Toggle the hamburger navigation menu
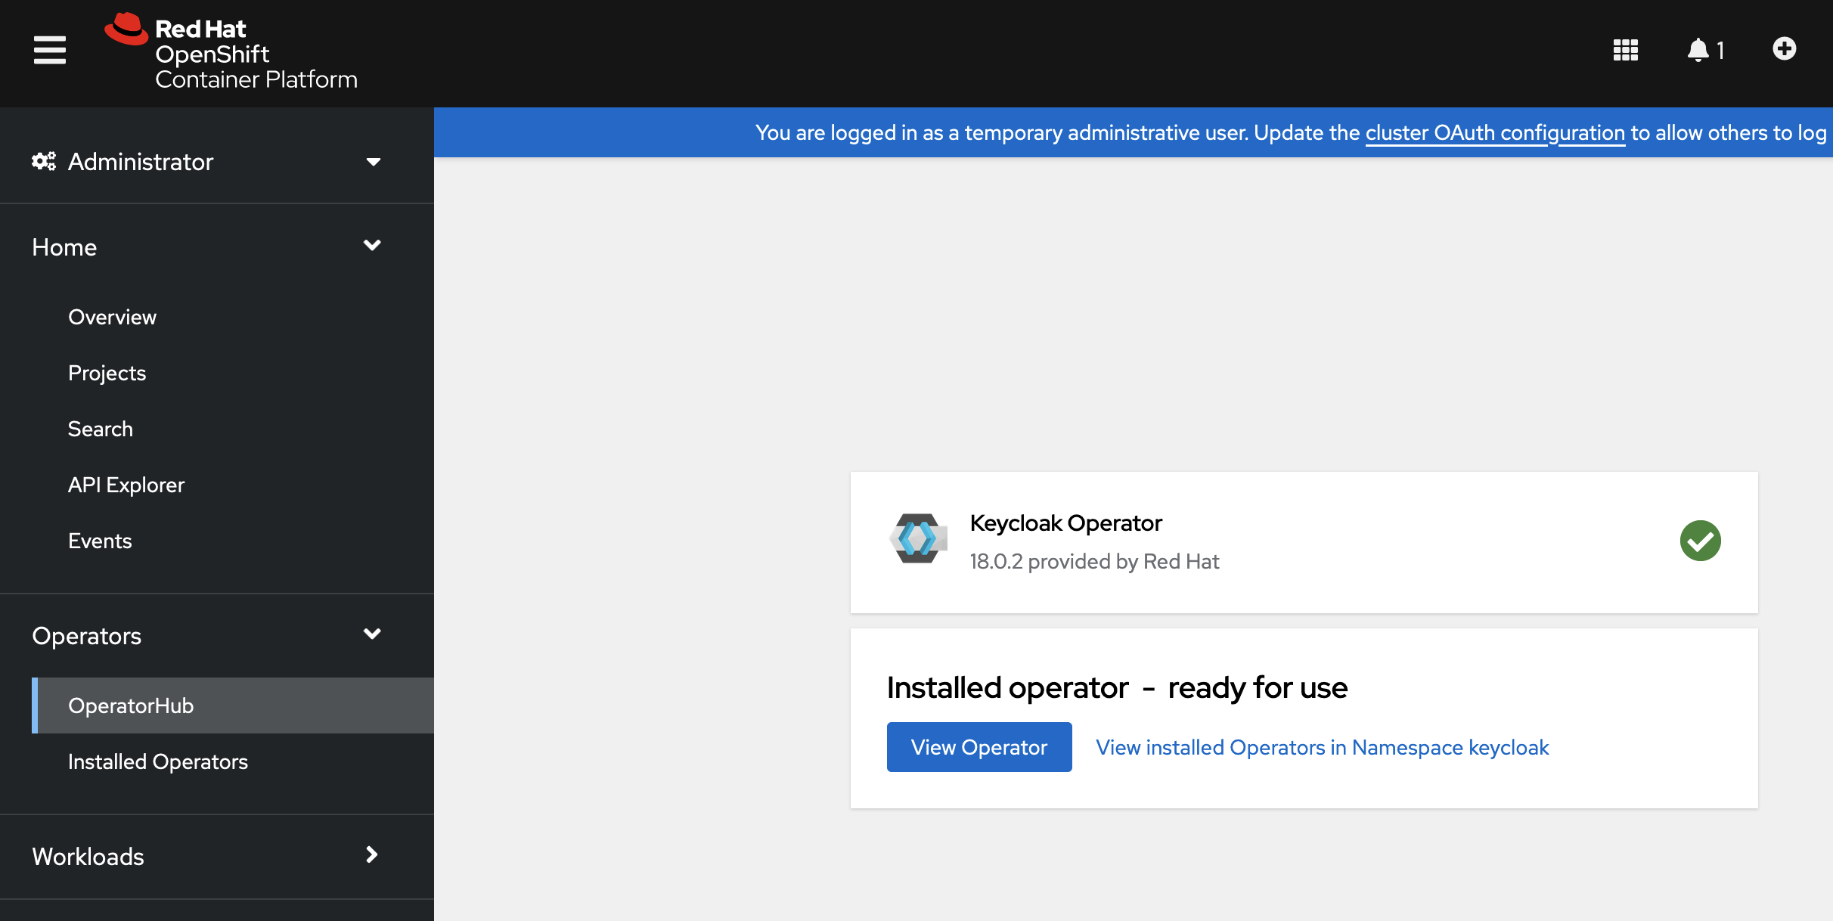The height and width of the screenshot is (921, 1833). tap(50, 50)
